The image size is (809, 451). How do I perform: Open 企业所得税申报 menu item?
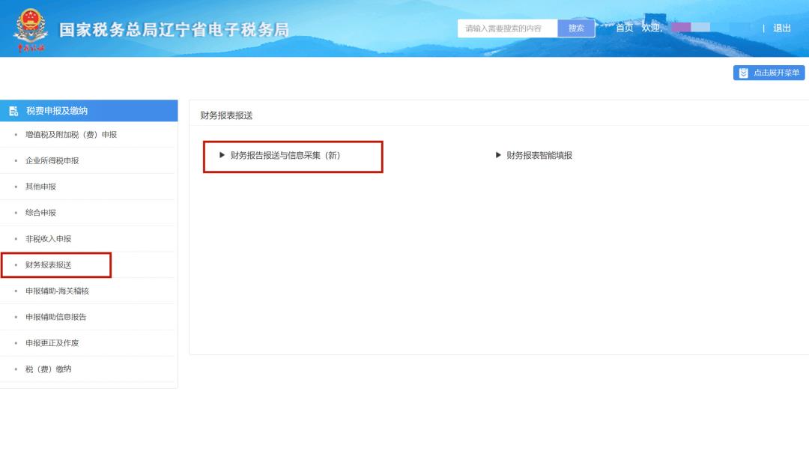[52, 160]
